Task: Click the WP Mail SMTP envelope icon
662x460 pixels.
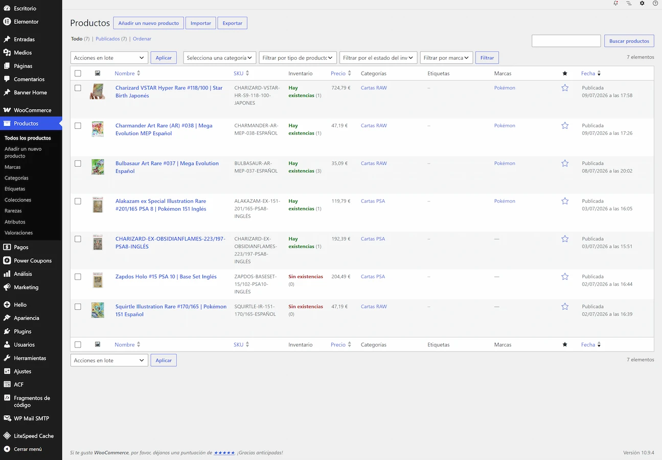Action: pyautogui.click(x=7, y=418)
